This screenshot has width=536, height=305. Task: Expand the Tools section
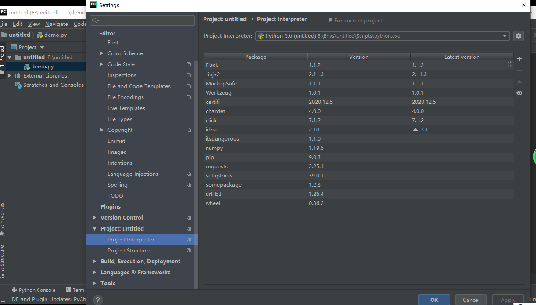tap(95, 284)
